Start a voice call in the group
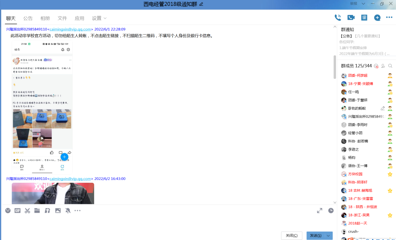The image size is (396, 240). [x=338, y=18]
